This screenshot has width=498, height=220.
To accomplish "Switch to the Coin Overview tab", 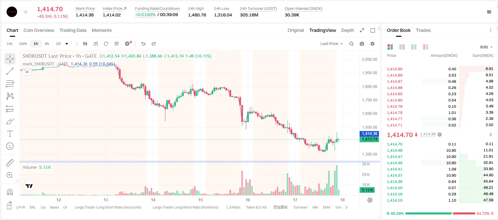I will point(39,30).
